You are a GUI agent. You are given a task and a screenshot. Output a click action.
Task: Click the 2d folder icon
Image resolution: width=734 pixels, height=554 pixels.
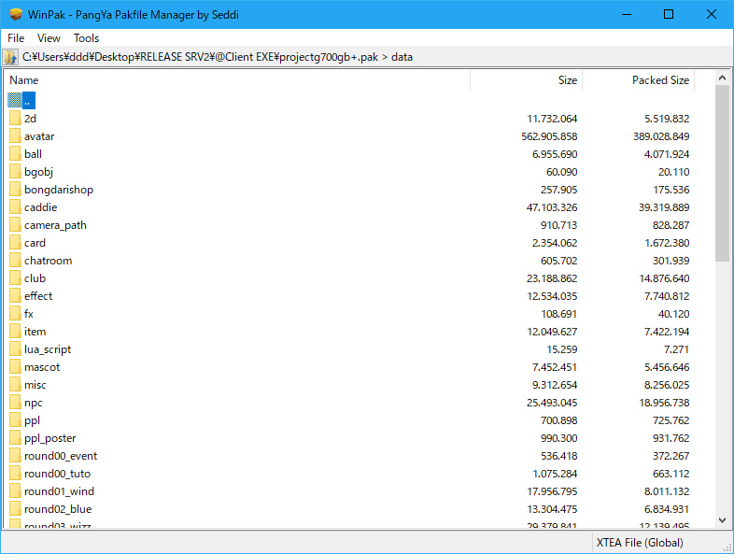point(15,119)
